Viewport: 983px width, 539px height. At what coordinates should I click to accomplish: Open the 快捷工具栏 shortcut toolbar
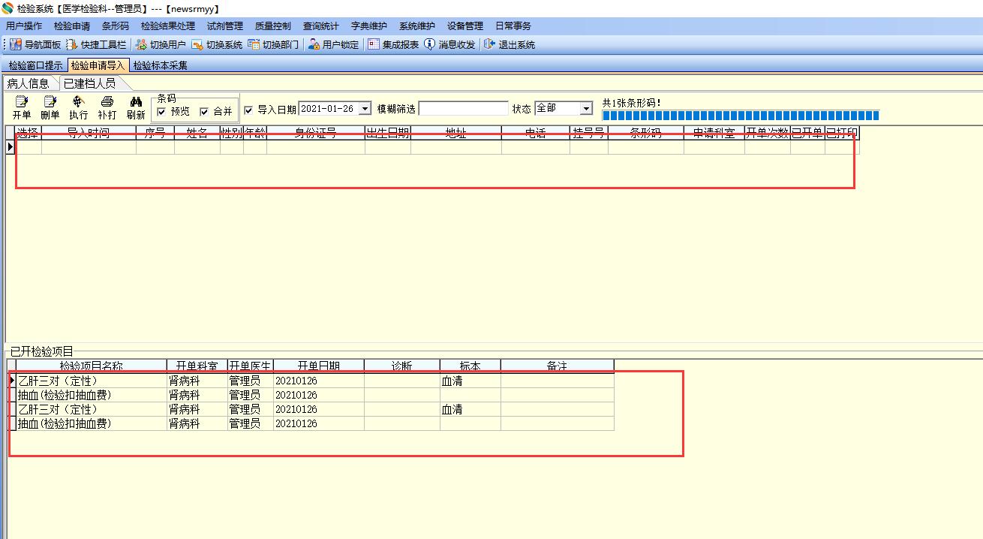[x=96, y=44]
